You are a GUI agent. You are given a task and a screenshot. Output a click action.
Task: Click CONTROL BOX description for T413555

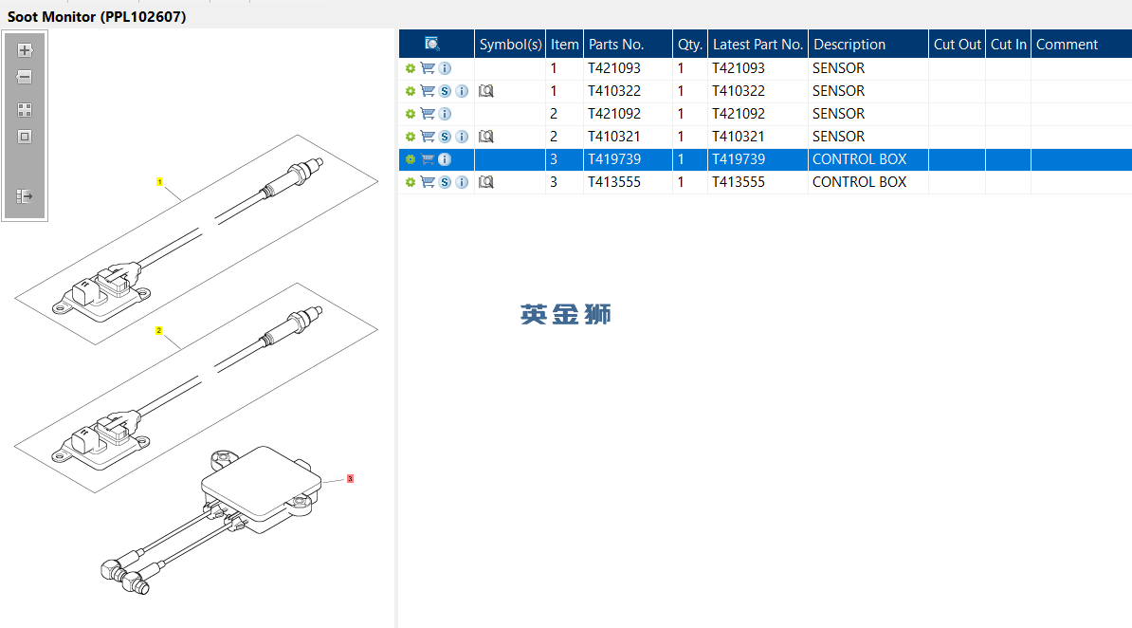[859, 182]
